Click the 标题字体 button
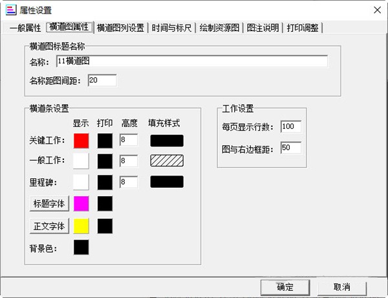 [x=49, y=203]
